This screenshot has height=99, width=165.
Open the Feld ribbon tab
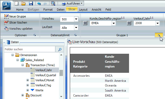[x=108, y=10]
